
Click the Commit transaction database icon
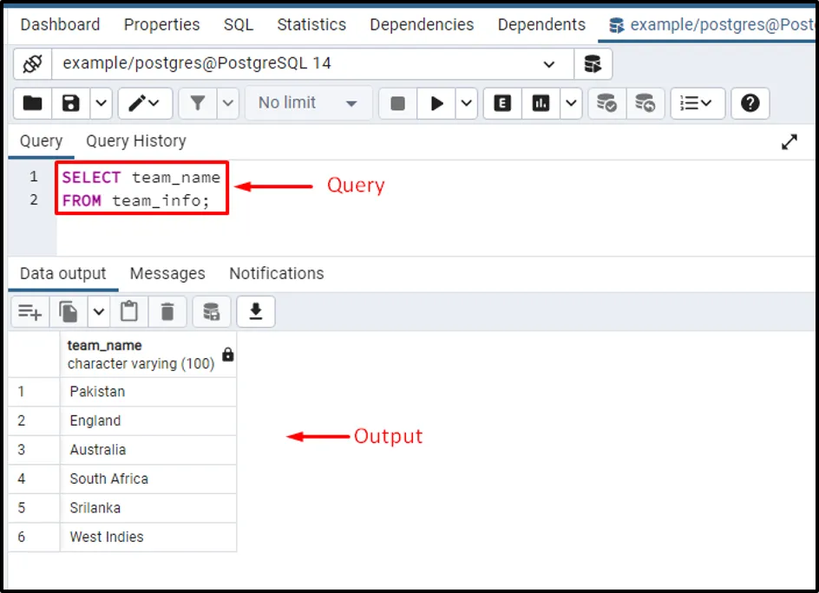(x=606, y=103)
